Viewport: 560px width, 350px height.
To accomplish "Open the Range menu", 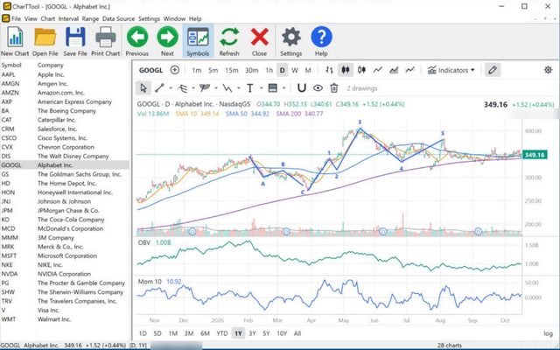I will [90, 18].
